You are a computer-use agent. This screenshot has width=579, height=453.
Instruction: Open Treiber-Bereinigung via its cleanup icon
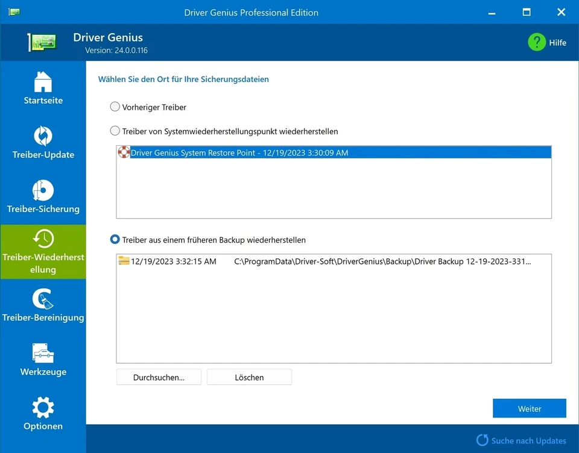tap(43, 299)
